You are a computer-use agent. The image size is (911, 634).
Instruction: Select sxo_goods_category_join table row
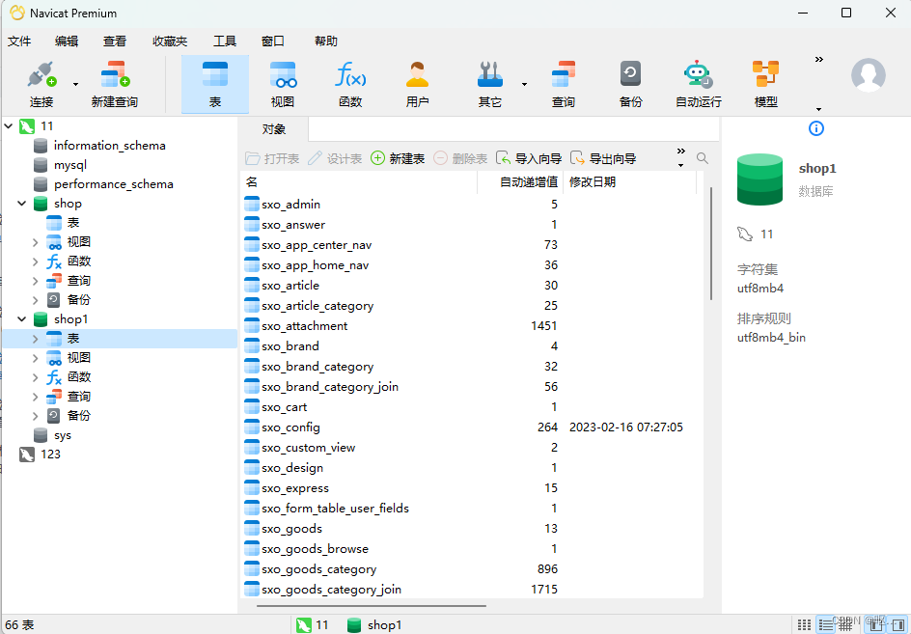pyautogui.click(x=472, y=590)
